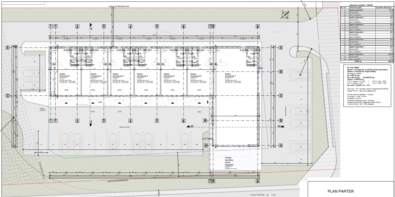Select top grid marker number 9

point(257,26)
